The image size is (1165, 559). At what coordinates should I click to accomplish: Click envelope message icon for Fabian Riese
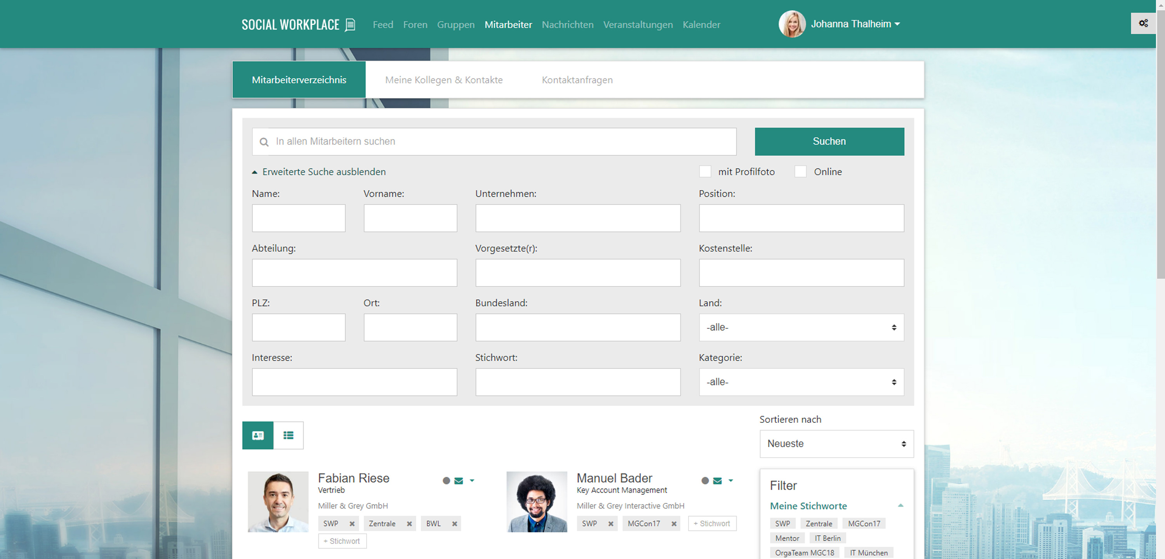pyautogui.click(x=459, y=481)
